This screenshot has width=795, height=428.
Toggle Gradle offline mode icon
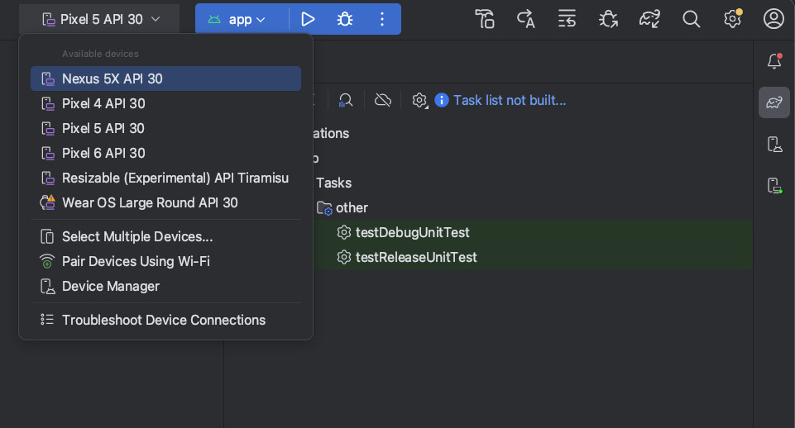click(x=383, y=100)
